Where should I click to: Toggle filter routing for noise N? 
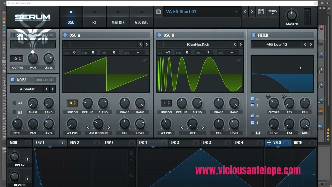(x=253, y=116)
